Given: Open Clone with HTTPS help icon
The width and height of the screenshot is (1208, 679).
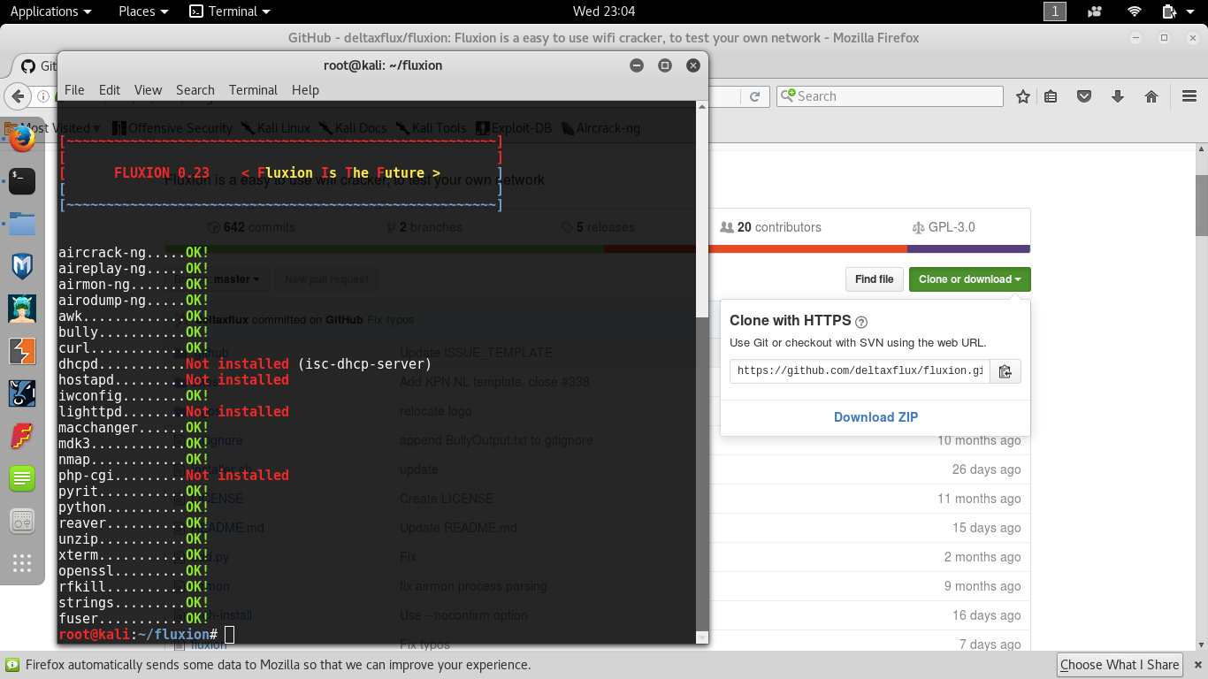Looking at the screenshot, I should [861, 322].
